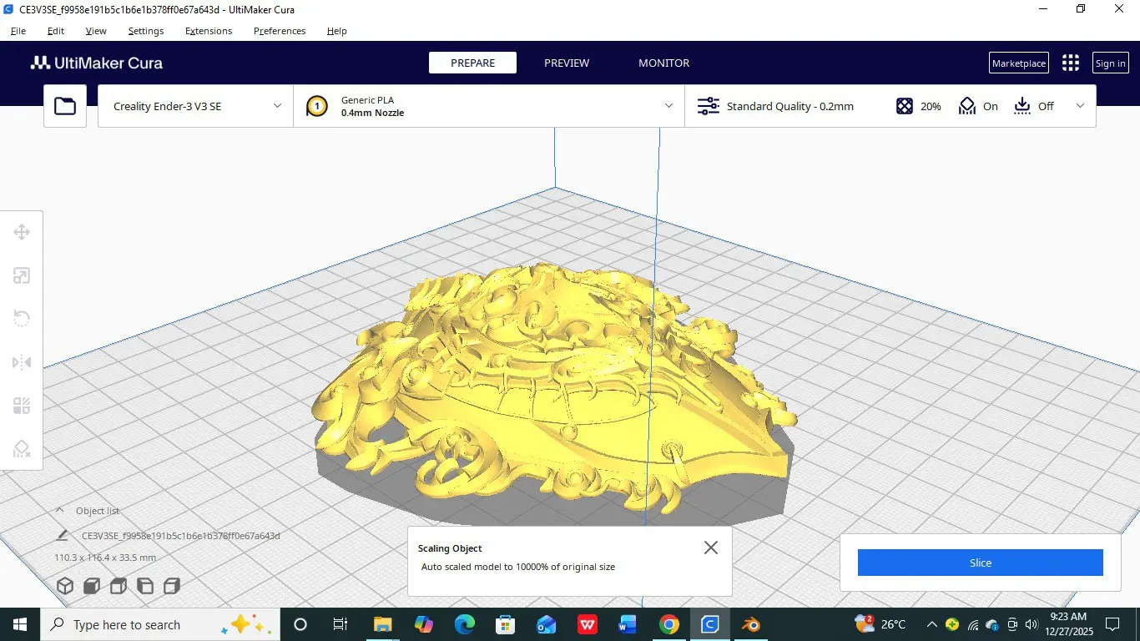Open the Marketplace
The width and height of the screenshot is (1140, 641).
1019,63
